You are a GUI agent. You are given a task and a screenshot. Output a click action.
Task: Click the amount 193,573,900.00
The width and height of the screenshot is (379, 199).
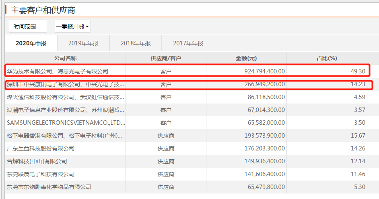[x=264, y=135]
